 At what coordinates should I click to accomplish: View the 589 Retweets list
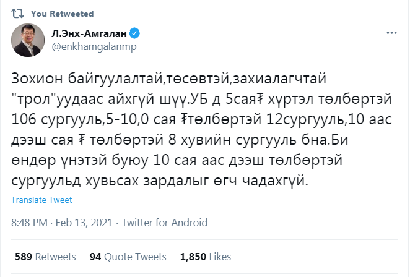tap(45, 257)
